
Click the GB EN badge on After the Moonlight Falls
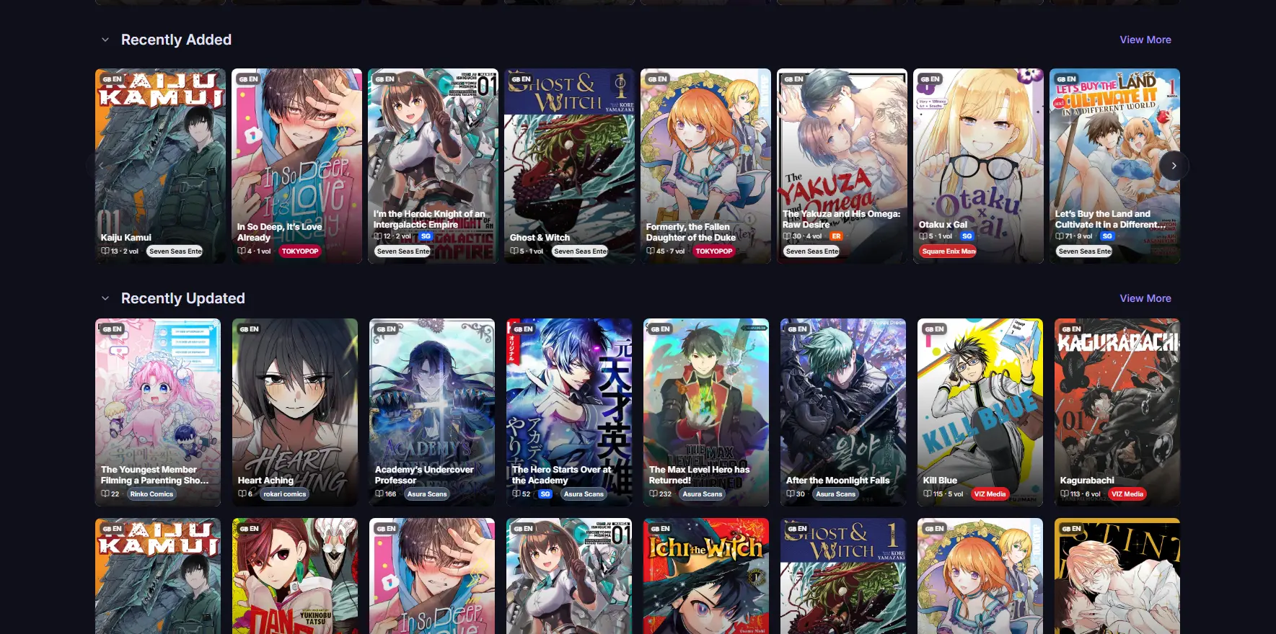pos(797,329)
